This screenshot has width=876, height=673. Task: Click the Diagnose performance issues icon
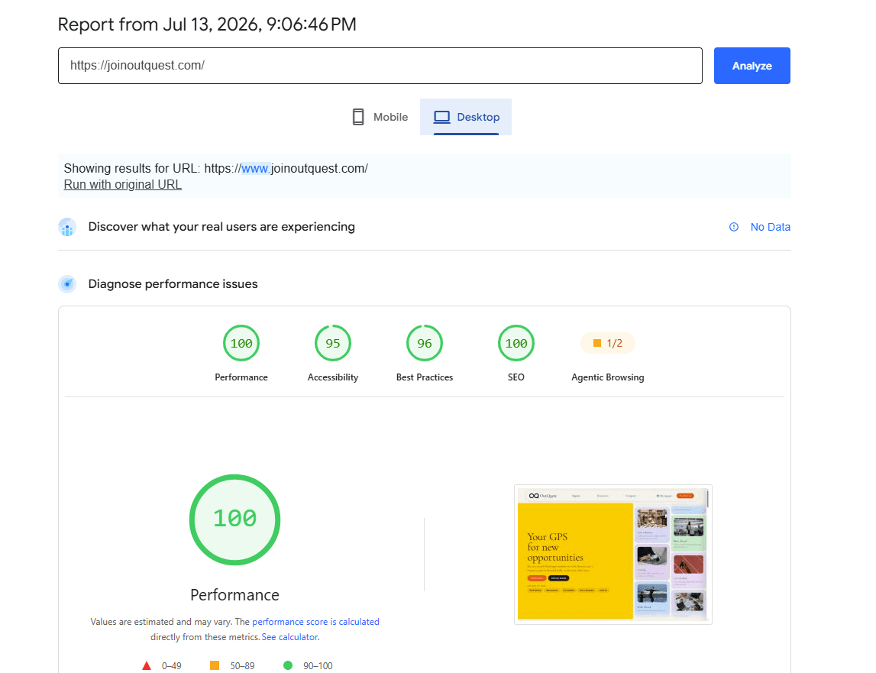(67, 284)
